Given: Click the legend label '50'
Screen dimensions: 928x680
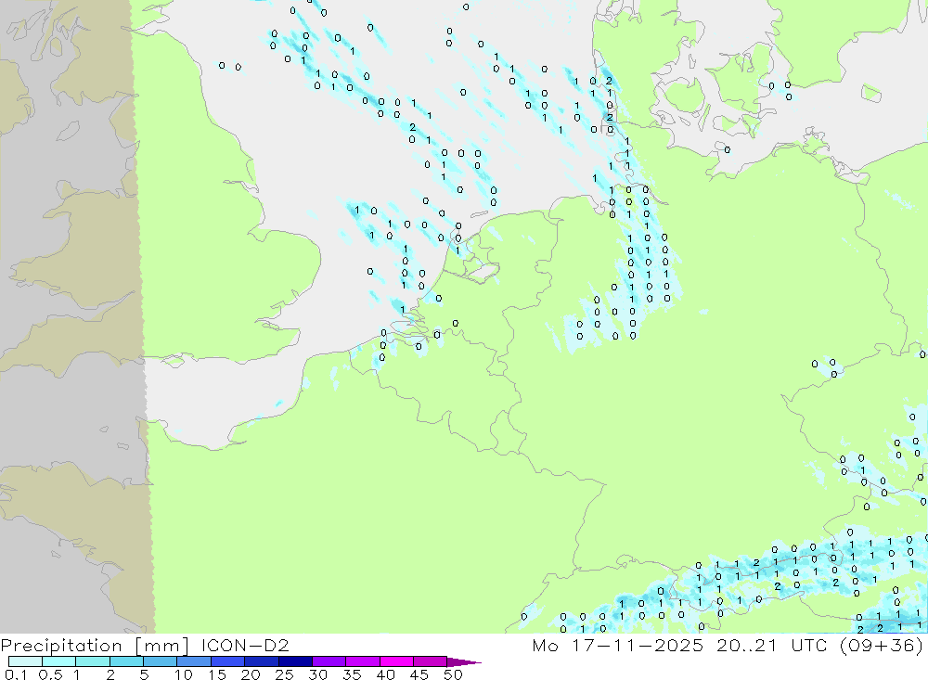Looking at the screenshot, I should (453, 674).
